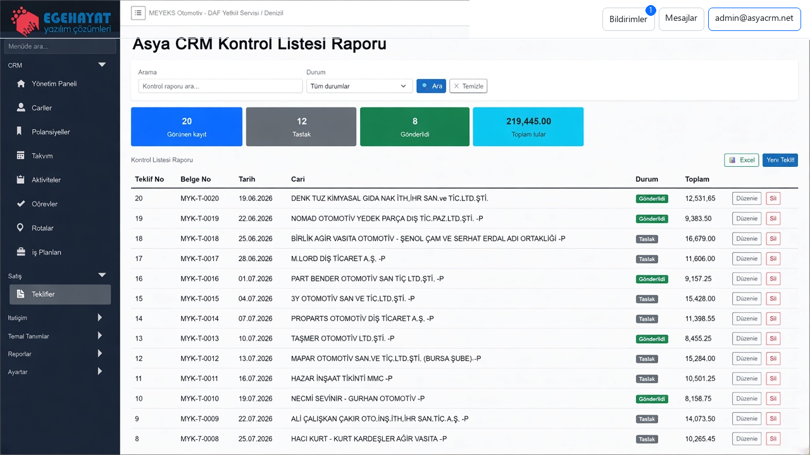Click Sil for MYK-T-0010

tap(773, 399)
